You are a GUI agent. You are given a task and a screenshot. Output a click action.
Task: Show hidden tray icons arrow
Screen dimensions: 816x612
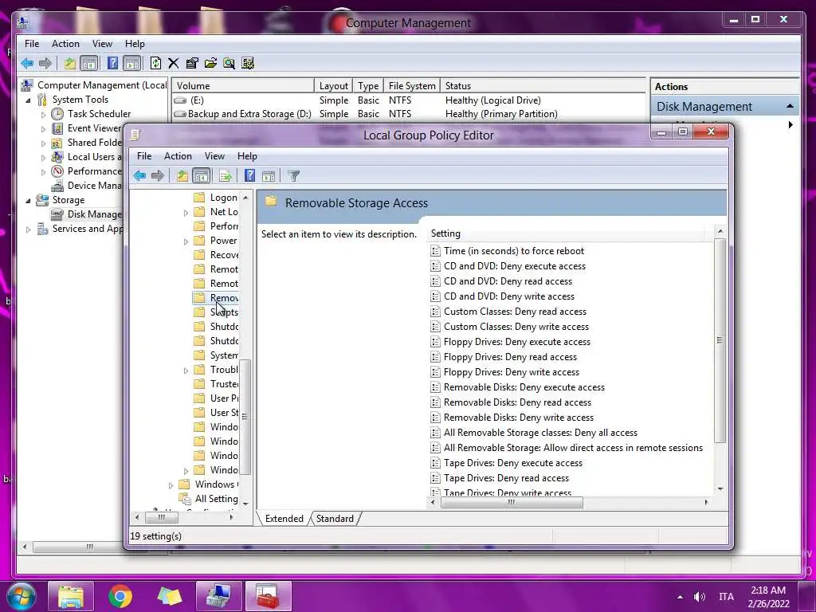pos(681,597)
